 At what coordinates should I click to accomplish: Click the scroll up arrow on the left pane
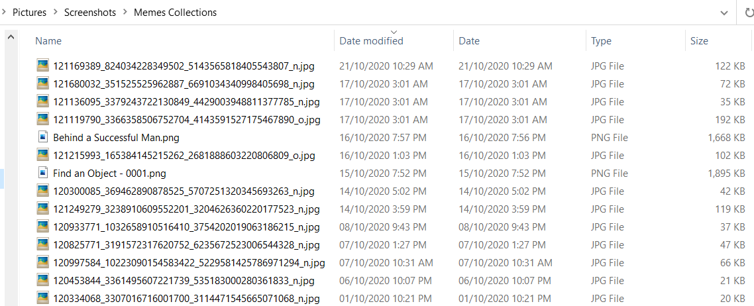[x=11, y=37]
